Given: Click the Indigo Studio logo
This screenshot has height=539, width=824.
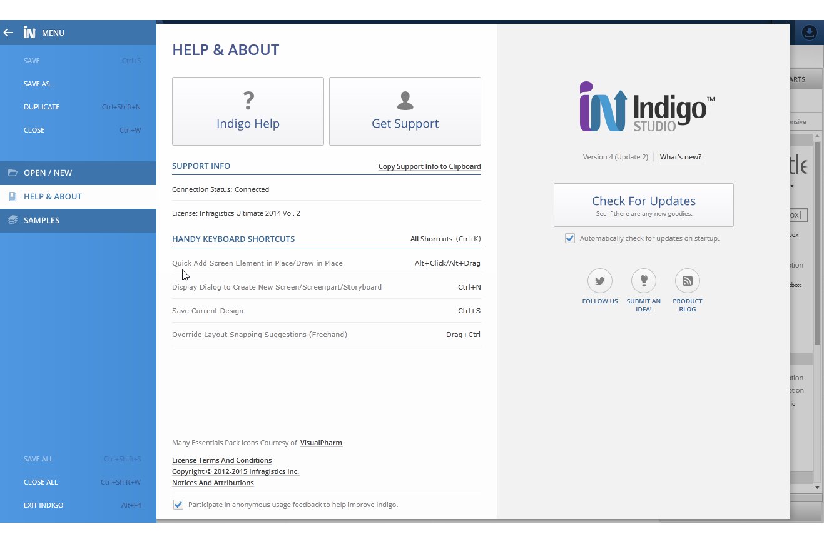Looking at the screenshot, I should [x=647, y=107].
